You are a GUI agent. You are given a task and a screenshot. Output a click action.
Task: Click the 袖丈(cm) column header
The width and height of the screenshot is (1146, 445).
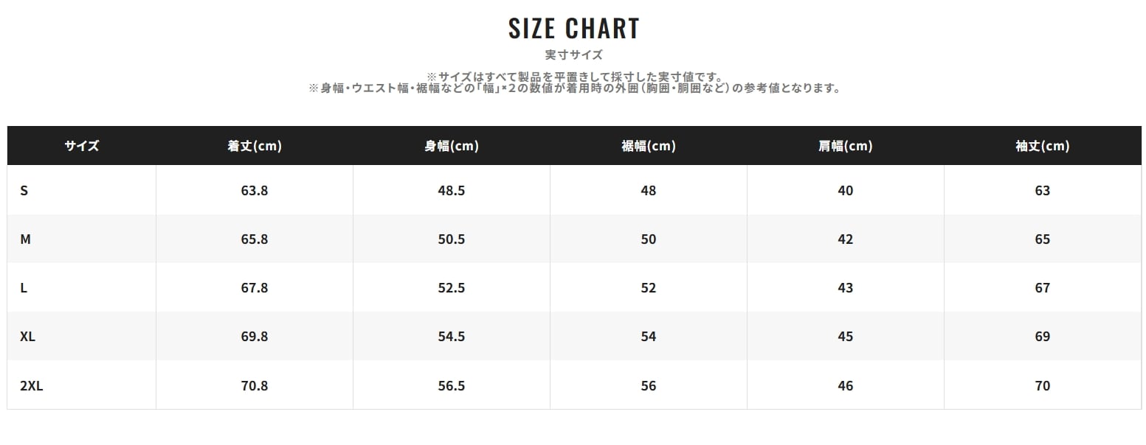coord(1042,146)
